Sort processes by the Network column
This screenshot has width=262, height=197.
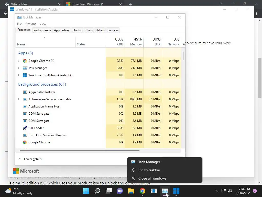[171, 42]
